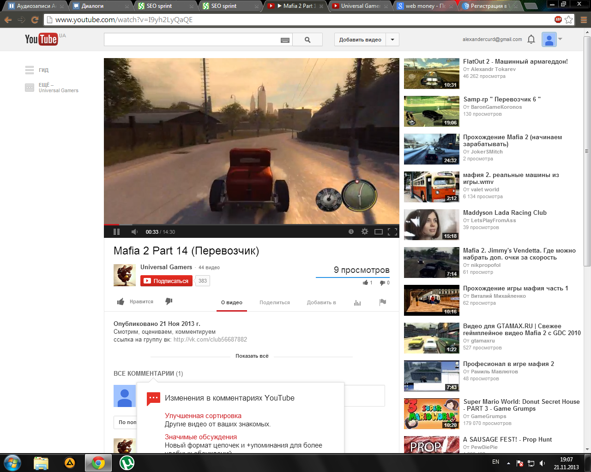Select the Добавить в tab
The width and height of the screenshot is (591, 472).
click(321, 302)
